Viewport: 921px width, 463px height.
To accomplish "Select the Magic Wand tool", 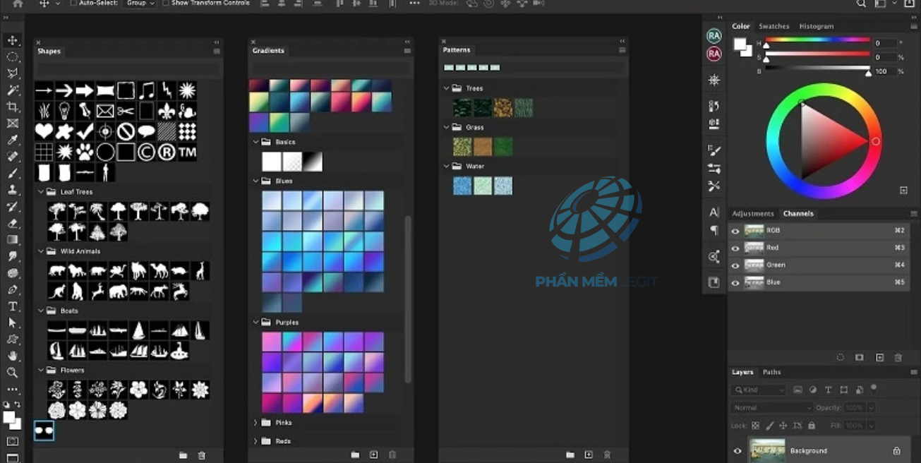I will pyautogui.click(x=13, y=90).
